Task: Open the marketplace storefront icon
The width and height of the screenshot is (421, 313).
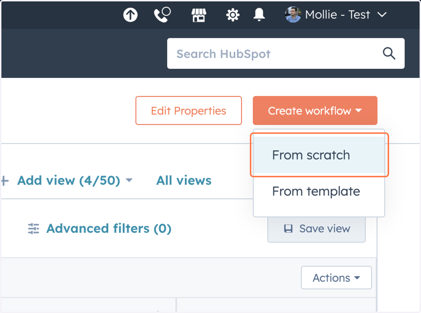Action: tap(199, 15)
